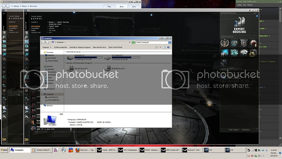Select Map network drive toolbar item
Viewport: 282px width, 159px height.
point(99,47)
